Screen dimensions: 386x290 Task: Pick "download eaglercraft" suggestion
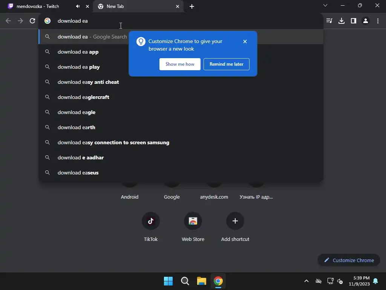(x=181, y=97)
